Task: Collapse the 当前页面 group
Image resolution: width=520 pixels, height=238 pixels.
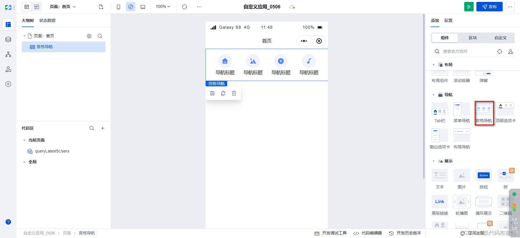Action: point(24,140)
